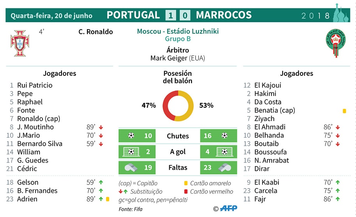Click the whistle icon beside 23 Faltas
356x217 pixels.
coord(225,168)
